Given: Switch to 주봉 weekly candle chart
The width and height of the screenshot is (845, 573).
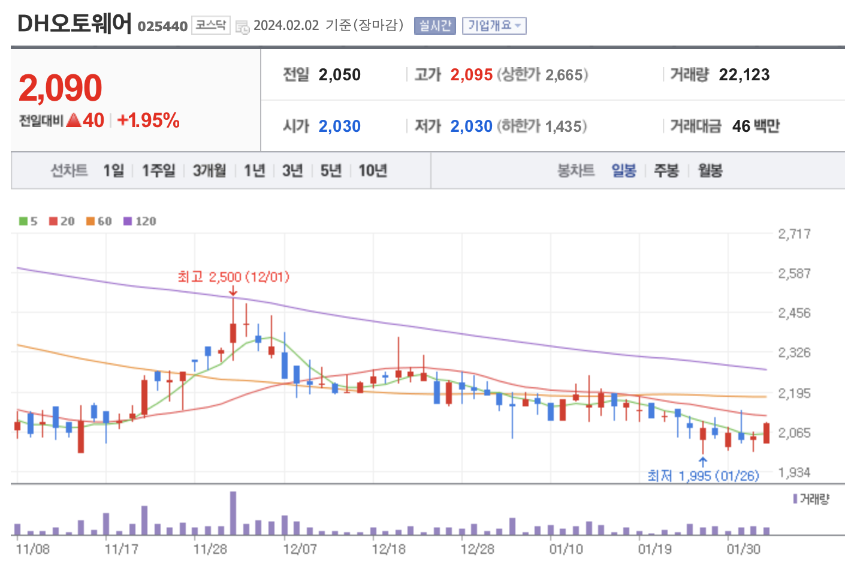Looking at the screenshot, I should point(666,171).
